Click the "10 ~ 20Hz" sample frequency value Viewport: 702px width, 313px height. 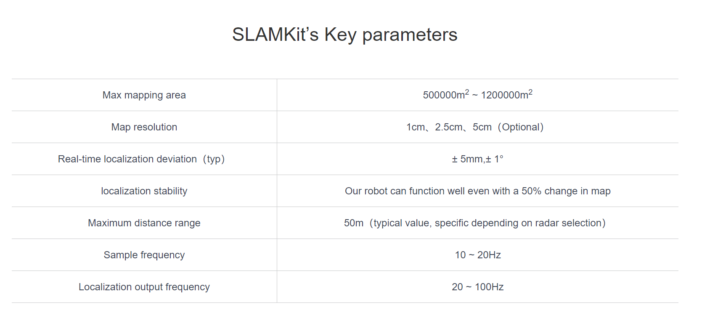point(478,255)
